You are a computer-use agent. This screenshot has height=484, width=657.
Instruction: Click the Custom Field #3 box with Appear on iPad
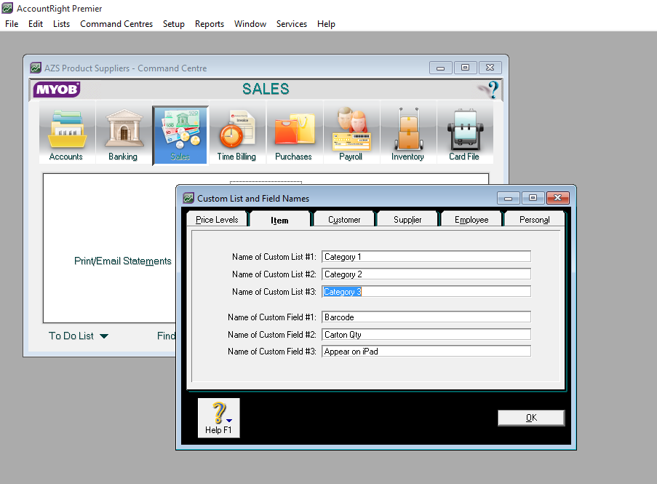tap(426, 351)
